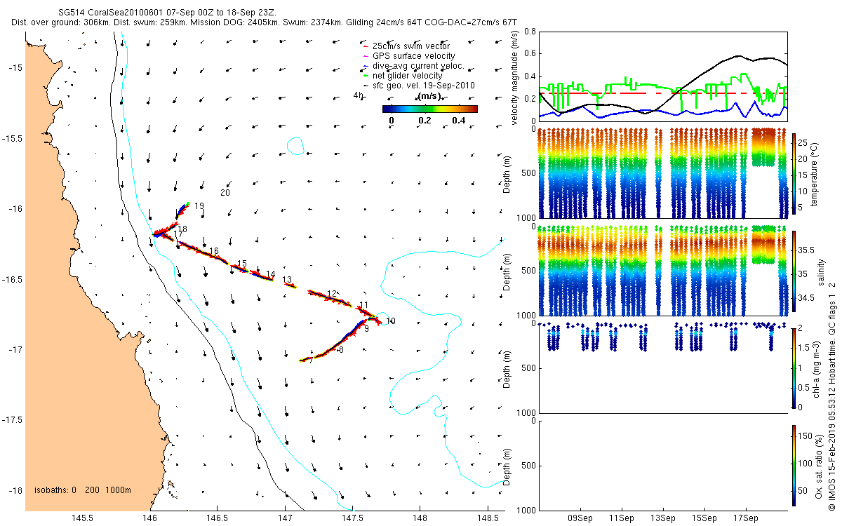Image resolution: width=842 pixels, height=526 pixels.
Task: Click track day label '20' on the map
Action: coord(225,193)
